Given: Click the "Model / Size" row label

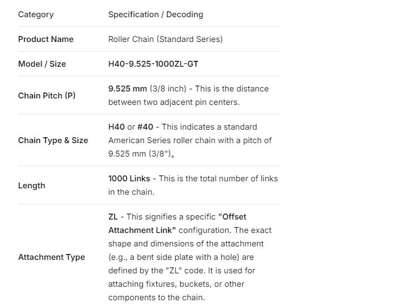Looking at the screenshot, I should (x=42, y=64).
